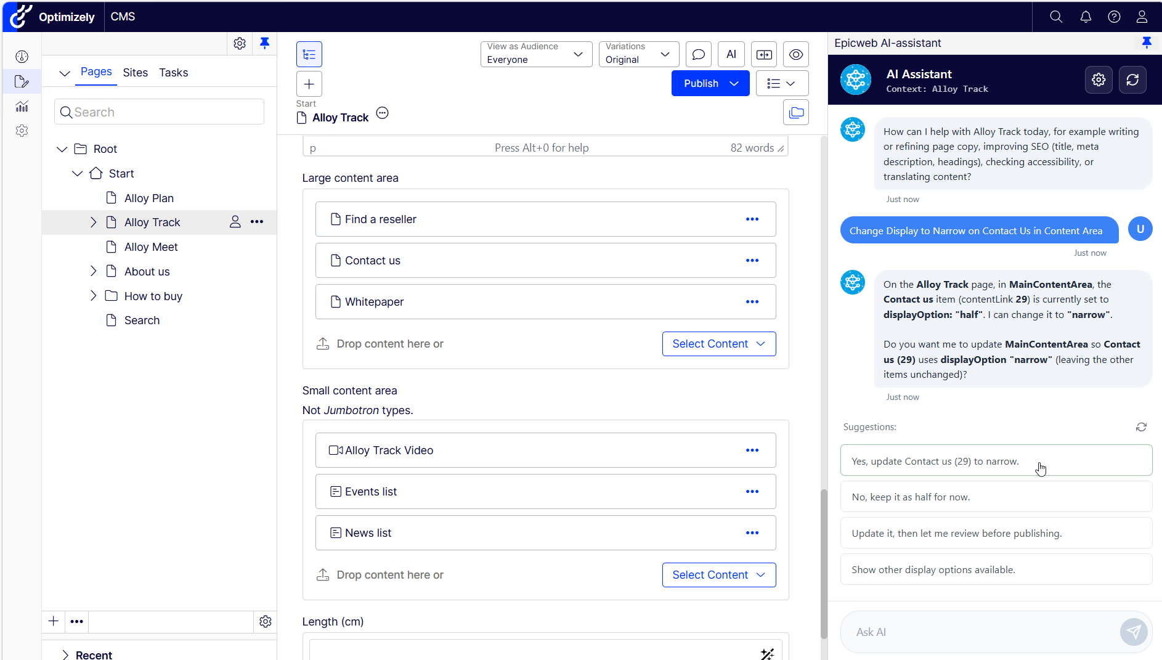
Task: Open the projects folder icon below Publish
Action: [x=795, y=112]
